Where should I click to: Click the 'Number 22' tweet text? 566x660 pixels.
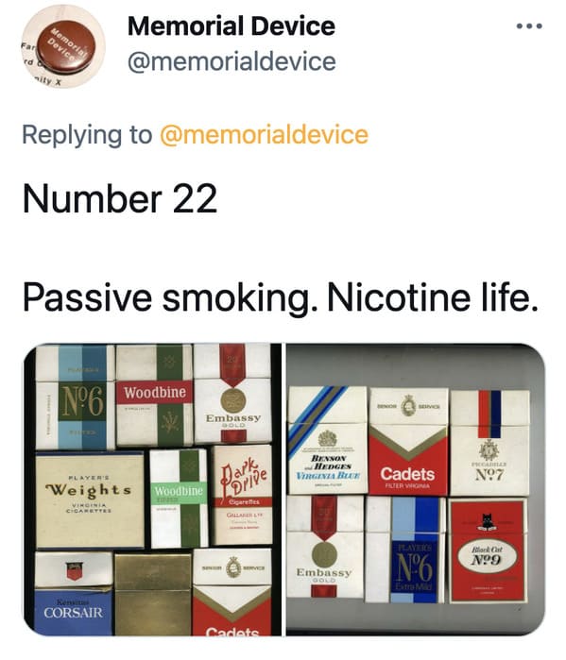pos(120,198)
